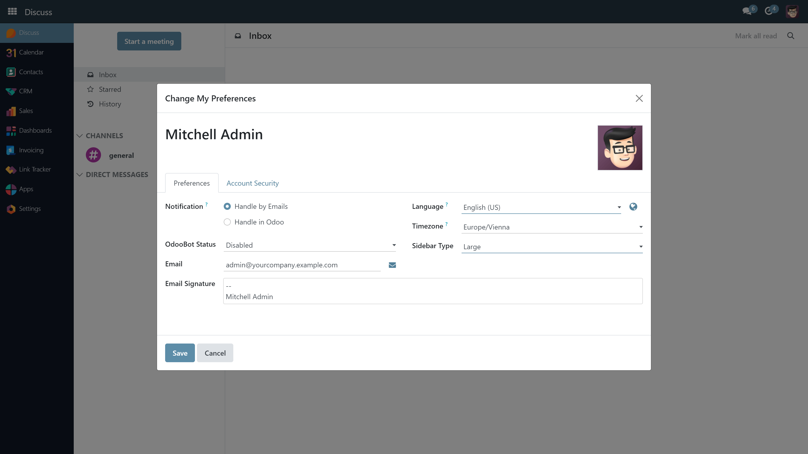Switch to the Account Security tab
808x454 pixels.
point(252,183)
